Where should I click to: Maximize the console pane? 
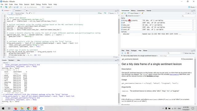(x=118, y=60)
